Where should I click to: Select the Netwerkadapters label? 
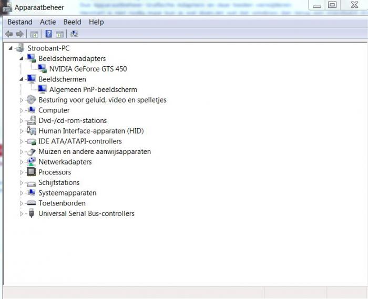point(65,162)
